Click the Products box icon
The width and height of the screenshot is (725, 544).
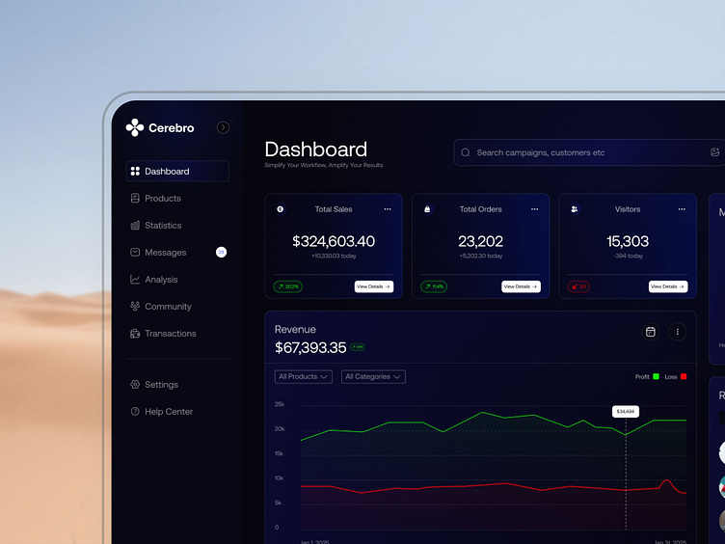pyautogui.click(x=135, y=198)
